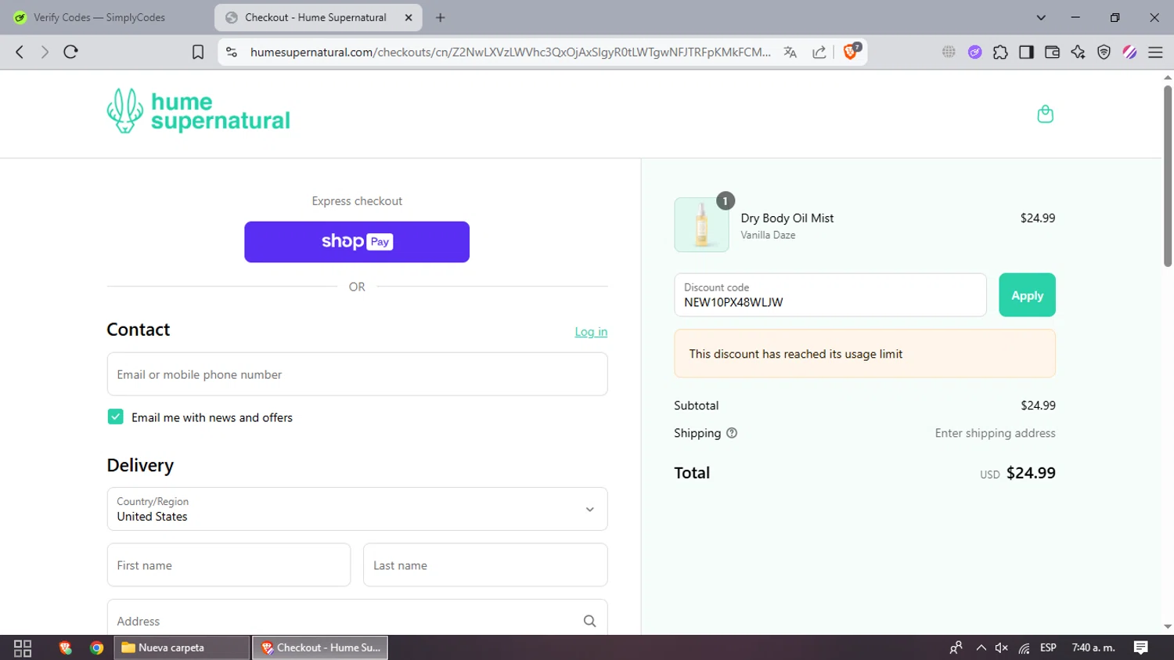This screenshot has height=660, width=1174.
Task: Open the shopping bag cart icon
Action: click(x=1045, y=114)
